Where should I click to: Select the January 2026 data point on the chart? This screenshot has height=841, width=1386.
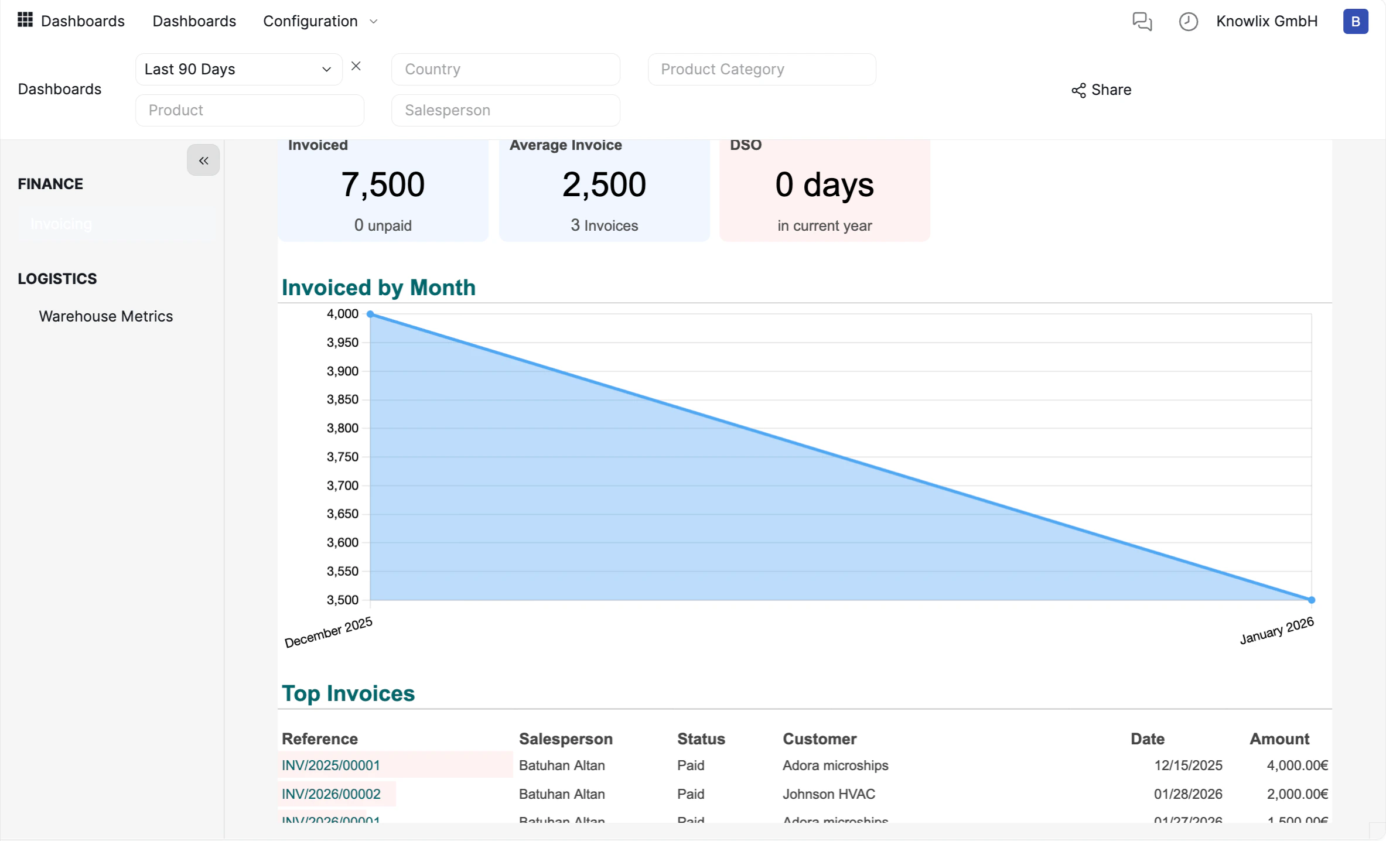pos(1310,599)
